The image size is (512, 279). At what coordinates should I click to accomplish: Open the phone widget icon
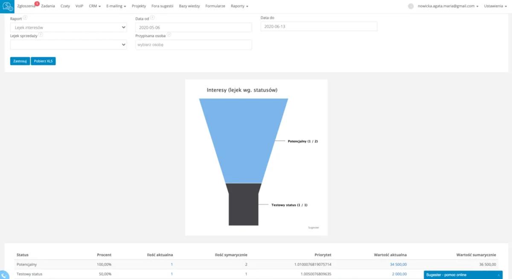pos(3,275)
